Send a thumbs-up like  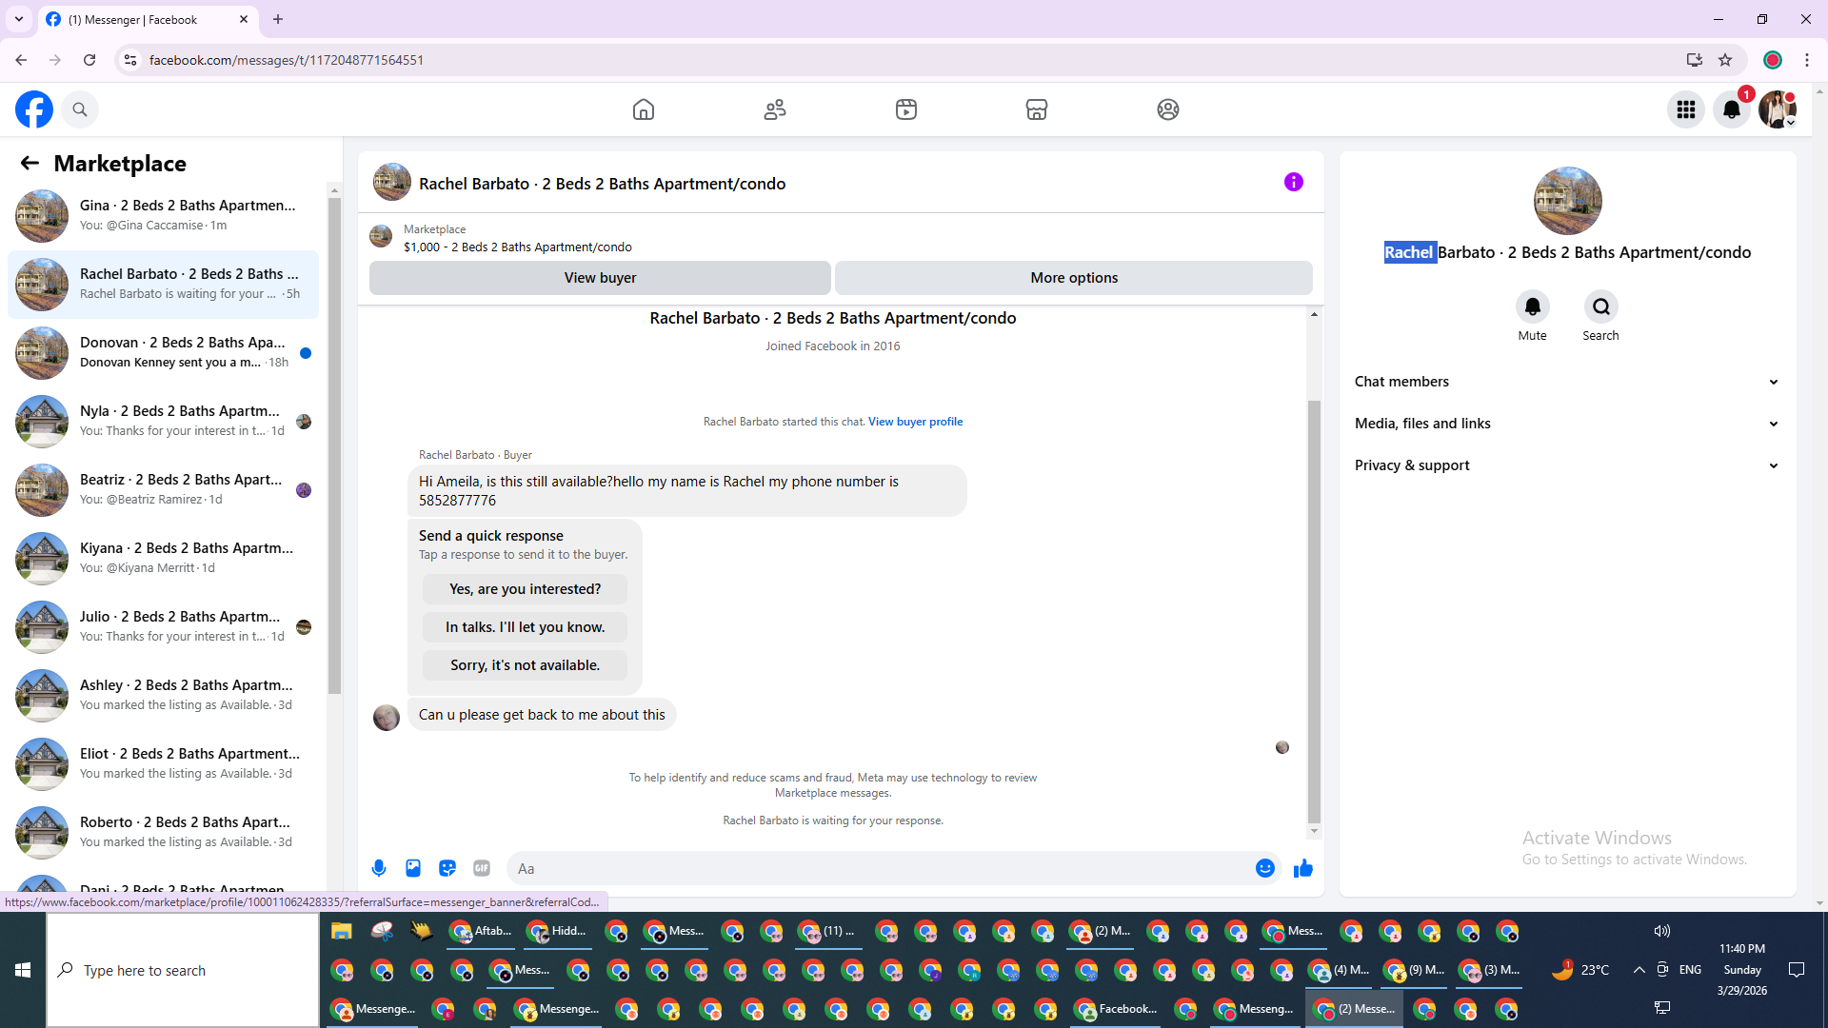1303,868
